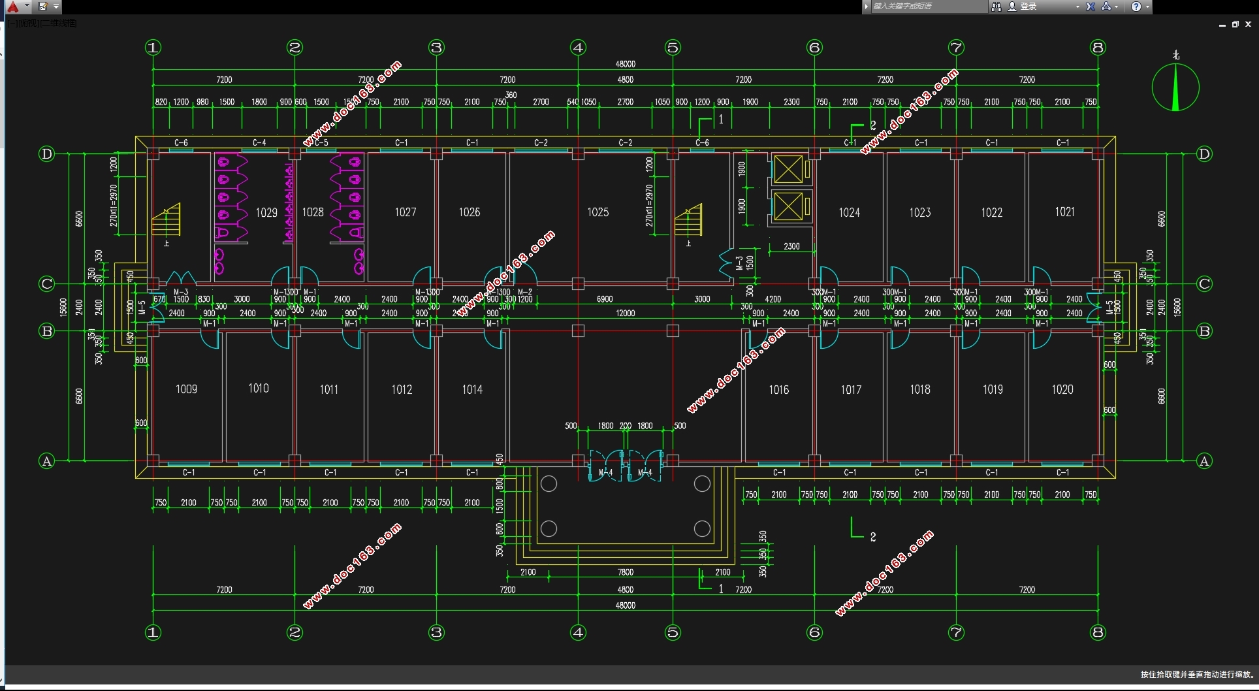Viewport: 1259px width, 691px height.
Task: Select room label 1022
Action: 992,212
